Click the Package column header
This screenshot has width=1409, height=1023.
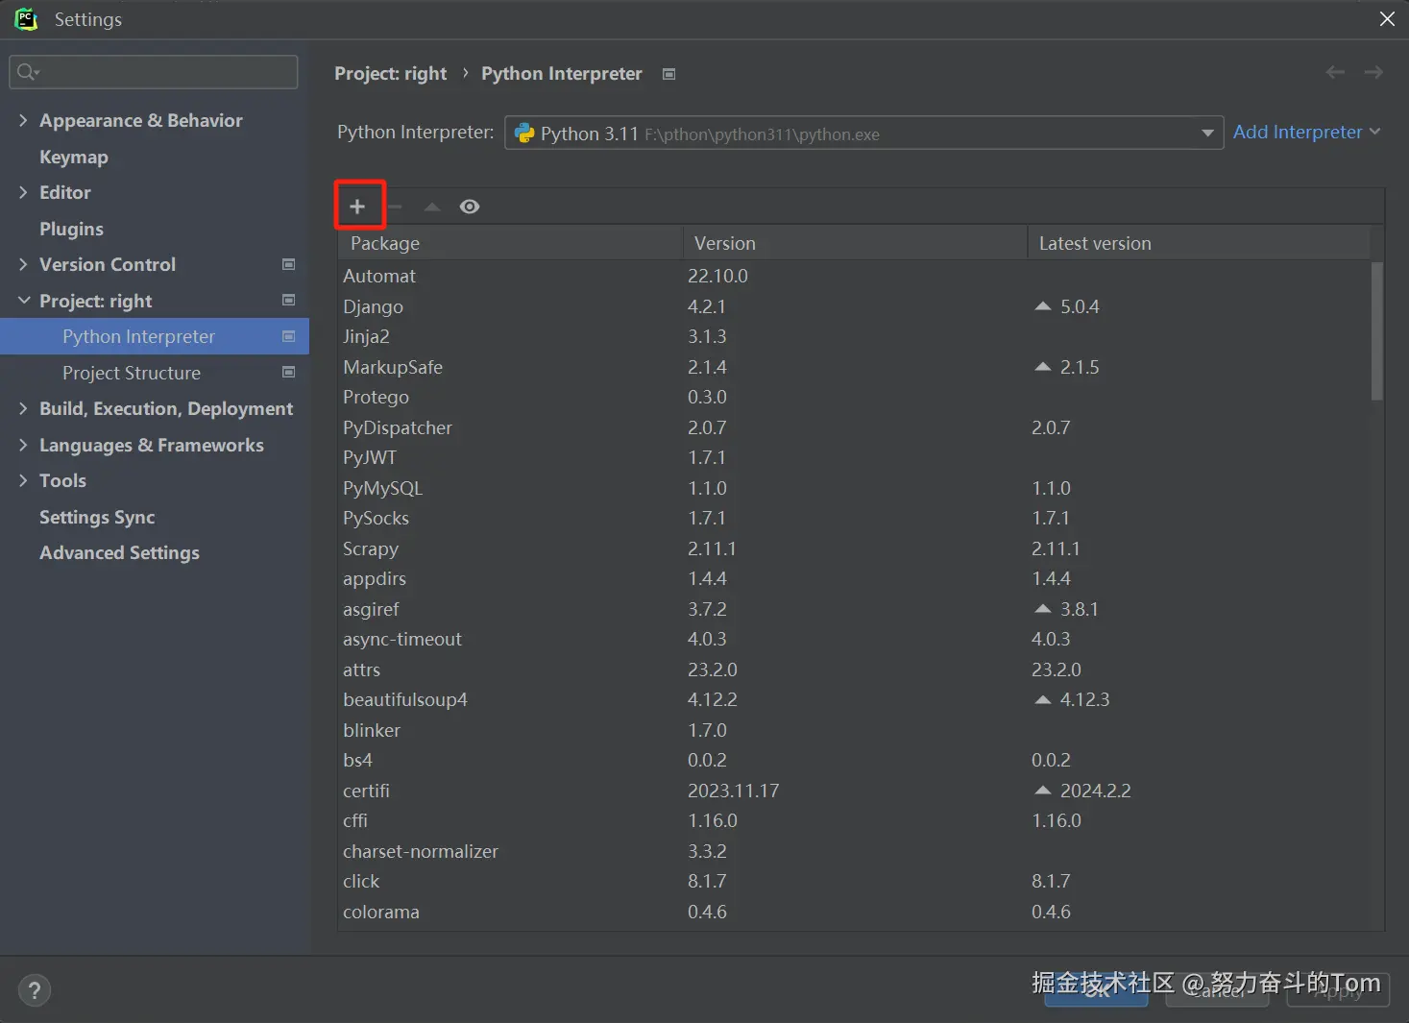[510, 243]
